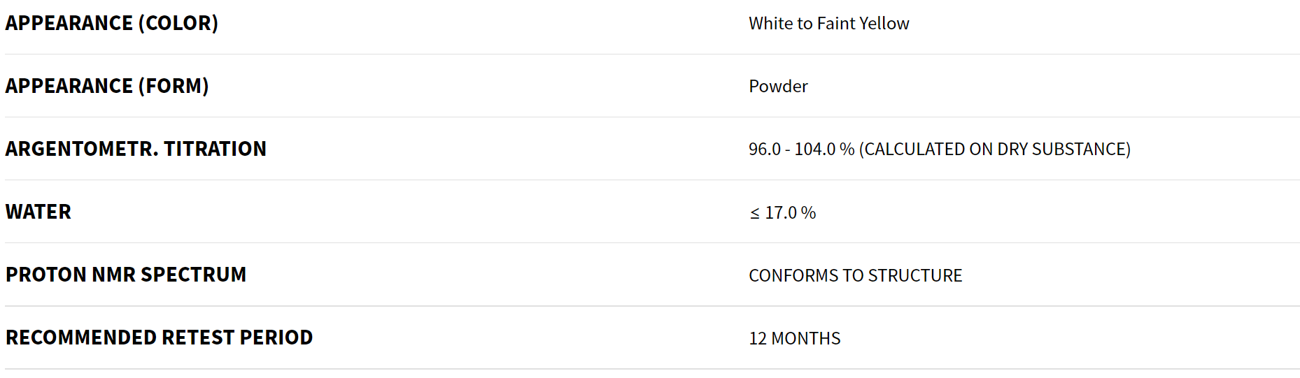The width and height of the screenshot is (1300, 378).
Task: Click the APPEARANCE (FORM) label
Action: point(107,86)
